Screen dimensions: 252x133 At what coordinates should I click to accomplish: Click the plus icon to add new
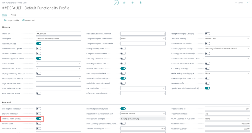[133, 3]
